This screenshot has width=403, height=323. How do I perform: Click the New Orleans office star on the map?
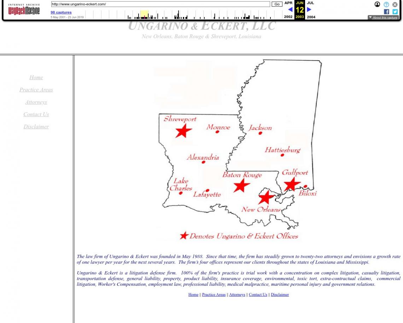pyautogui.click(x=266, y=198)
